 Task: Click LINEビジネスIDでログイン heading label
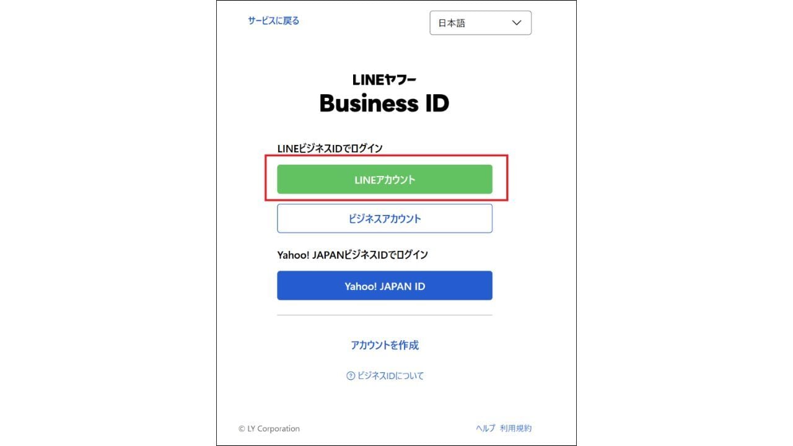330,148
